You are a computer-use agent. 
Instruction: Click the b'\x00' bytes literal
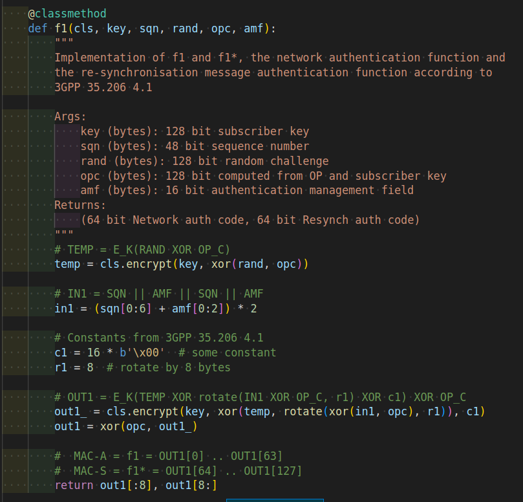142,353
